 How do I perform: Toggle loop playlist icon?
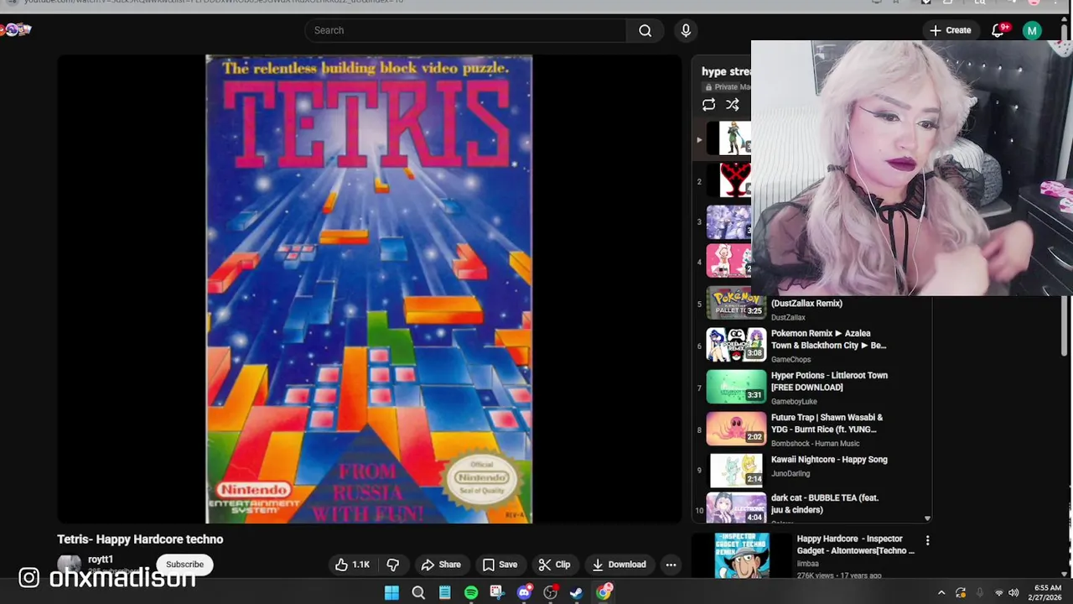708,105
